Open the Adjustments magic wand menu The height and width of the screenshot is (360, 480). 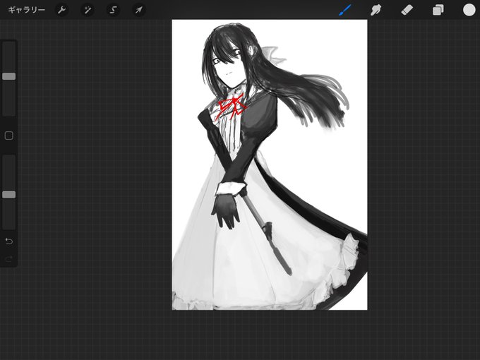coord(88,10)
